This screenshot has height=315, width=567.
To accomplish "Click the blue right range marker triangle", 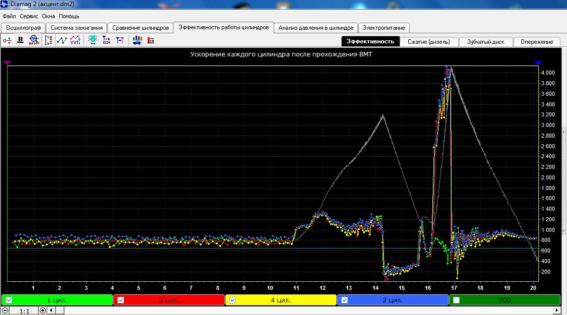I will pos(538,63).
